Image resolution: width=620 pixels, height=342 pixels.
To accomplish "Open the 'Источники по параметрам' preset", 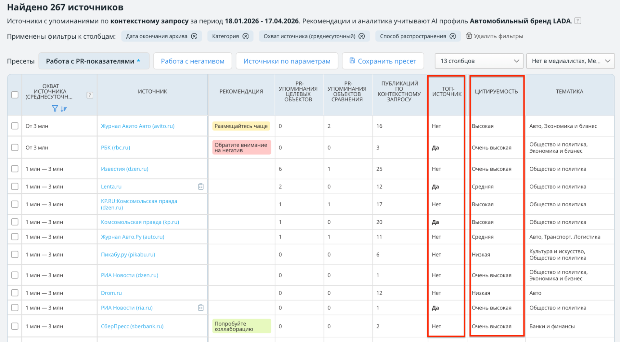I will click(x=287, y=61).
